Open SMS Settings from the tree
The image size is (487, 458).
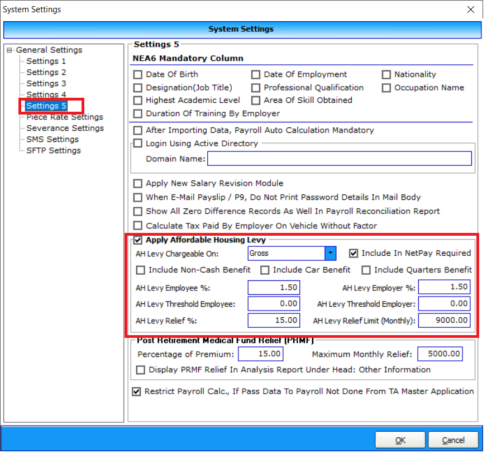pos(52,140)
